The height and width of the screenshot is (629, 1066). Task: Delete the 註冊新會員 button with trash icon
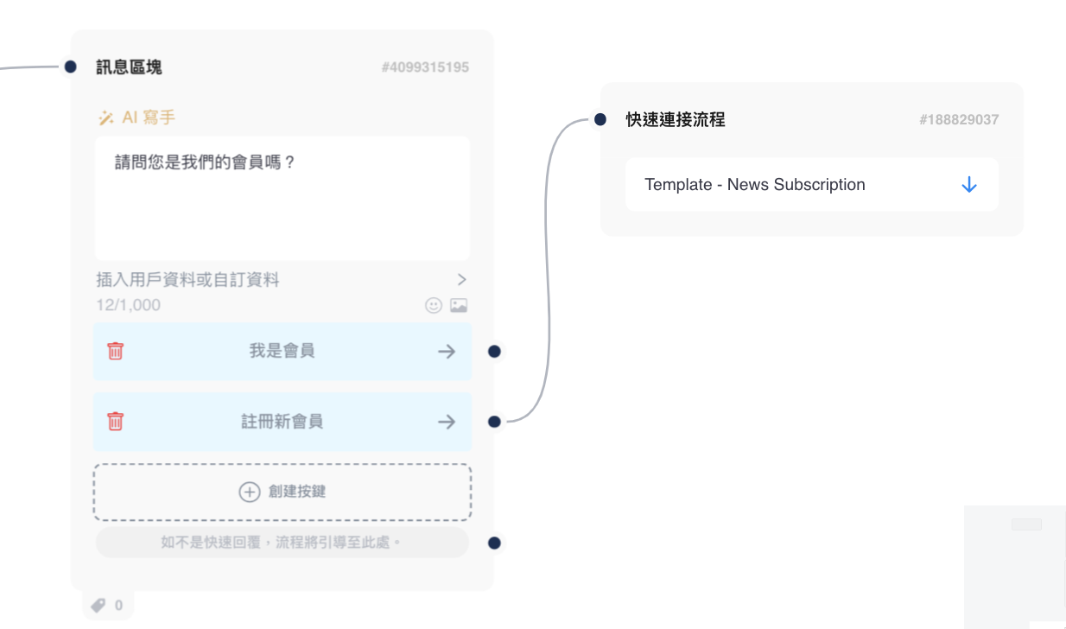click(115, 421)
